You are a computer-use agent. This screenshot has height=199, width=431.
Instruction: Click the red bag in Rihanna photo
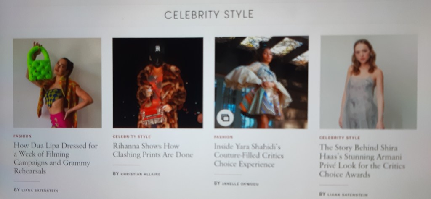click(x=152, y=115)
